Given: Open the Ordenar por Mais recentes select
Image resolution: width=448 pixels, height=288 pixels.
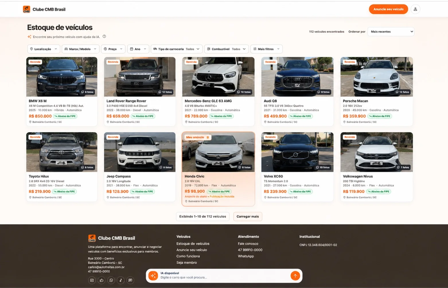Looking at the screenshot, I should coord(391,31).
